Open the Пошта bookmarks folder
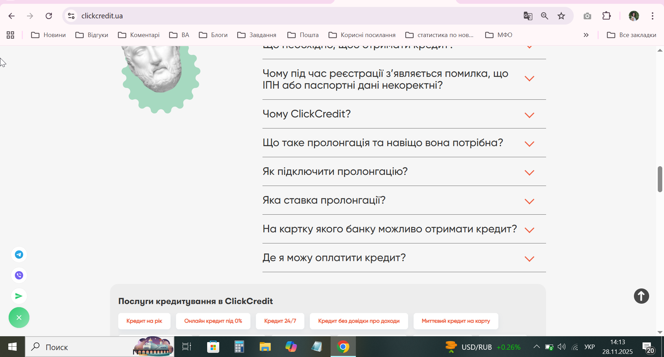Viewport: 664px width, 357px height. click(303, 35)
